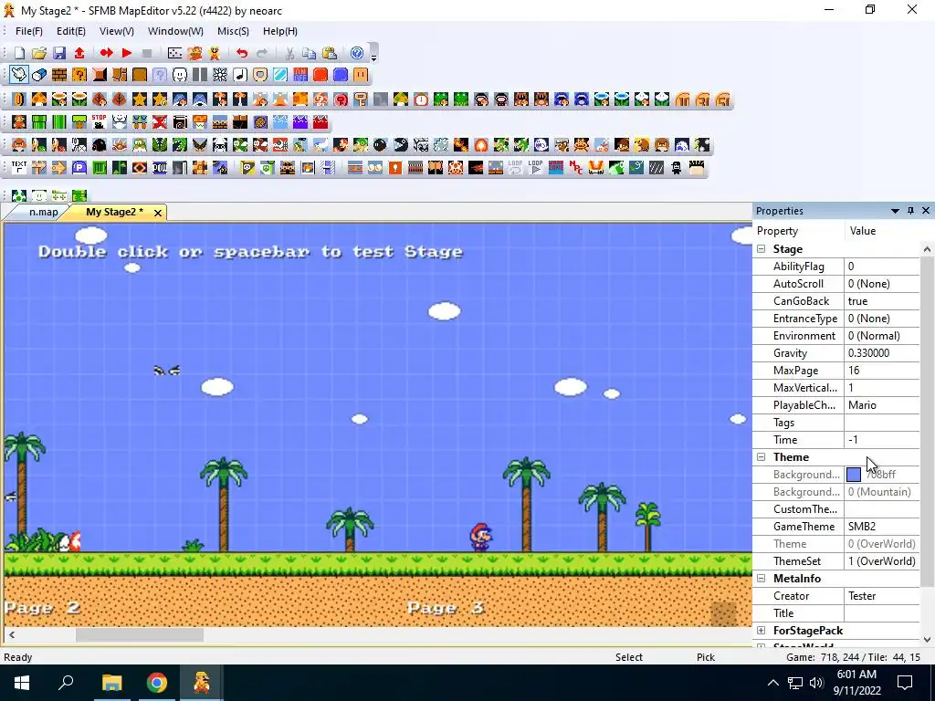Pin the Properties panel
This screenshot has width=935, height=701.
[910, 211]
